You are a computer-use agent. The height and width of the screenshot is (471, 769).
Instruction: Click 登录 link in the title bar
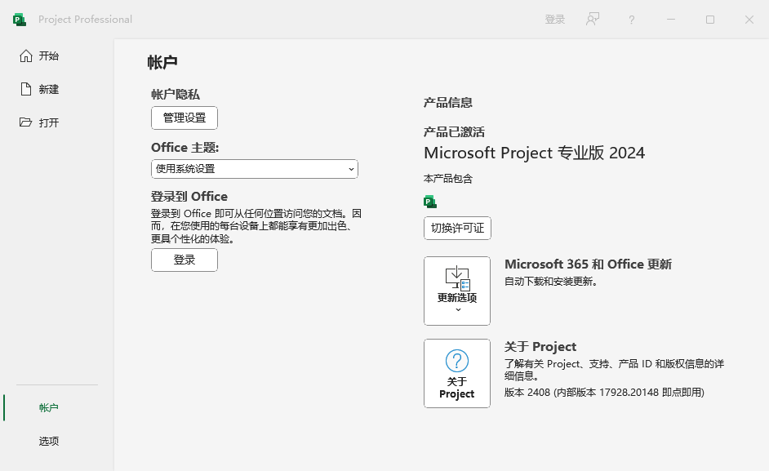point(554,20)
